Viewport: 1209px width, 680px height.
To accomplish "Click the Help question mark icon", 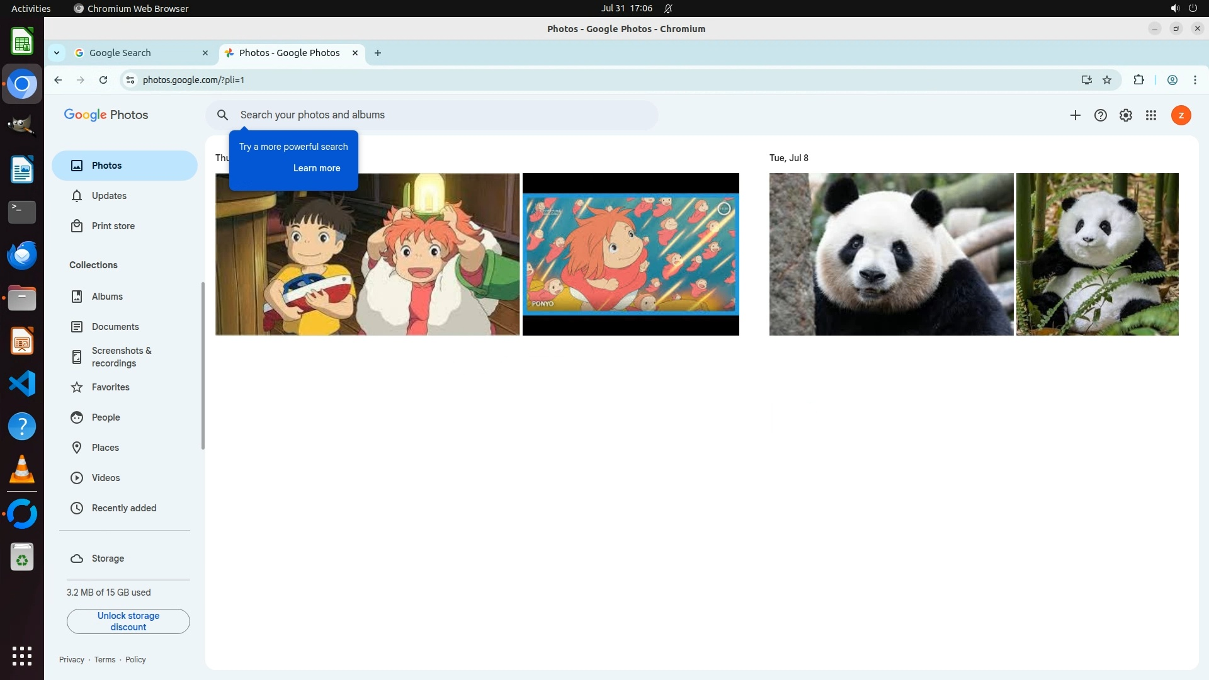I will coord(1100,115).
